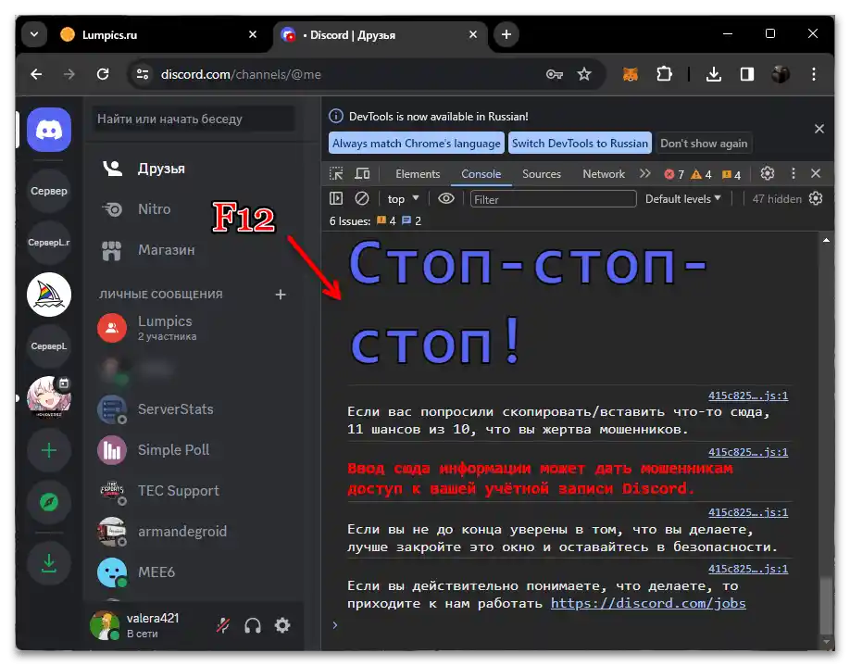Show more DevTools tabs chevron

point(644,173)
